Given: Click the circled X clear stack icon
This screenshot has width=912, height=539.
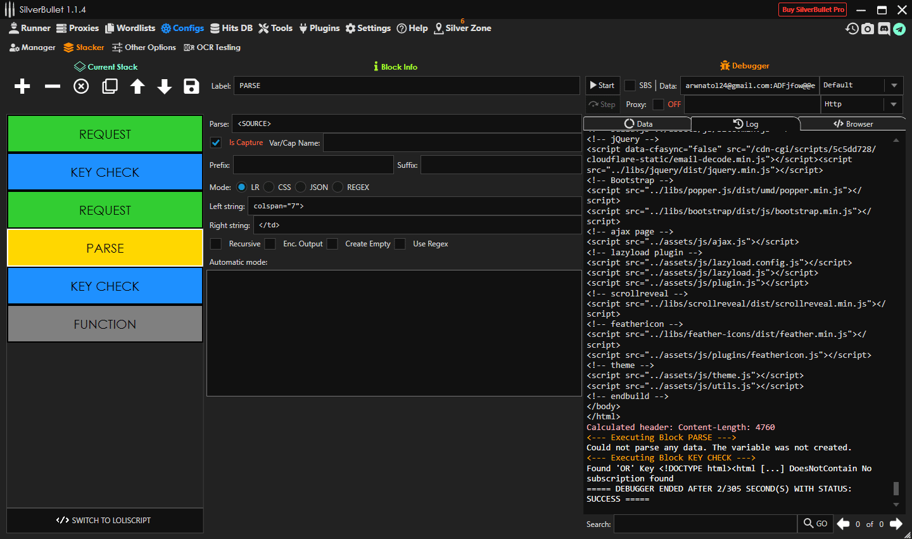Looking at the screenshot, I should tap(81, 86).
